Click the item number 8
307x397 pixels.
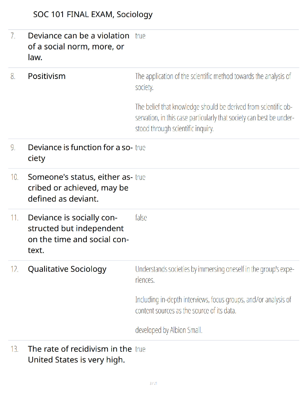[13, 76]
